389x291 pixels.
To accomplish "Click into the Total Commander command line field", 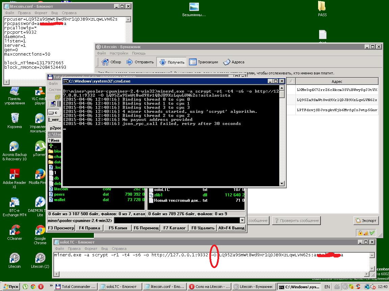I will 176,220.
